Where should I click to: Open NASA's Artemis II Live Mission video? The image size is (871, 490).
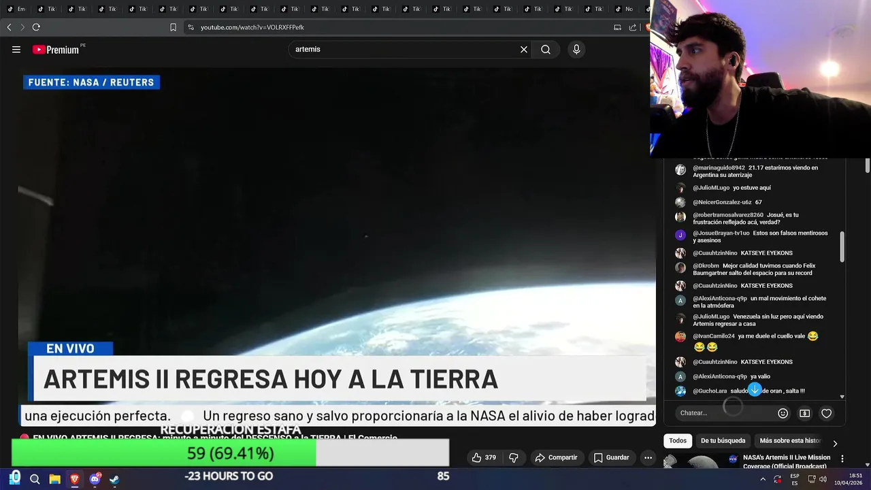pyautogui.click(x=787, y=461)
